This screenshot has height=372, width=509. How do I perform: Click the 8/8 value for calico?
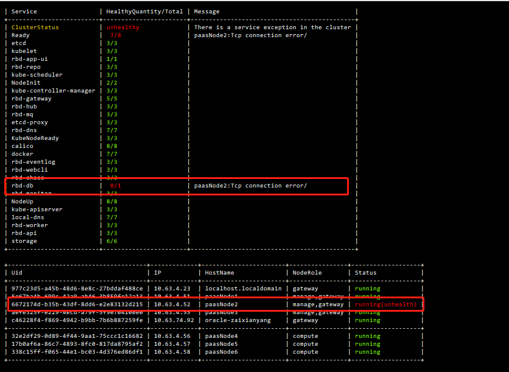111,146
